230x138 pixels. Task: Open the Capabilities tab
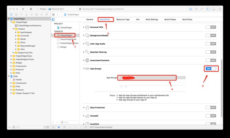point(105,20)
